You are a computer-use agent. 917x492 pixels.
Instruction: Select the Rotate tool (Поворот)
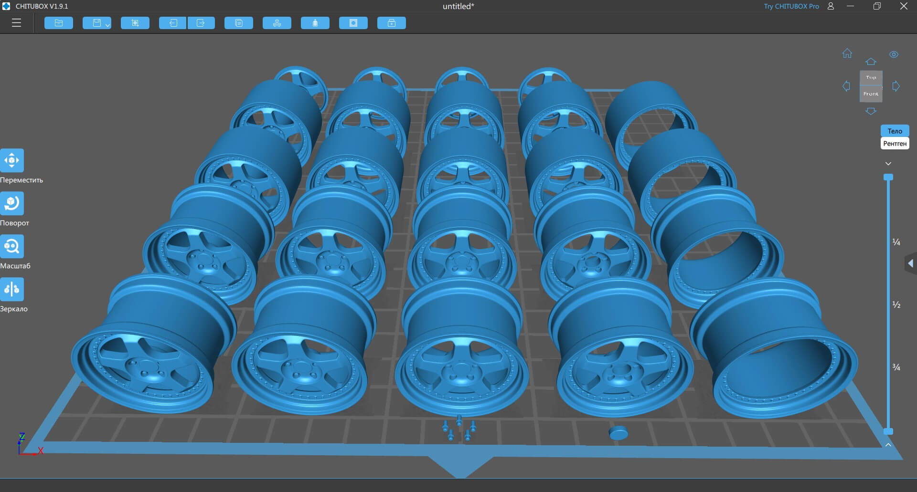(12, 204)
